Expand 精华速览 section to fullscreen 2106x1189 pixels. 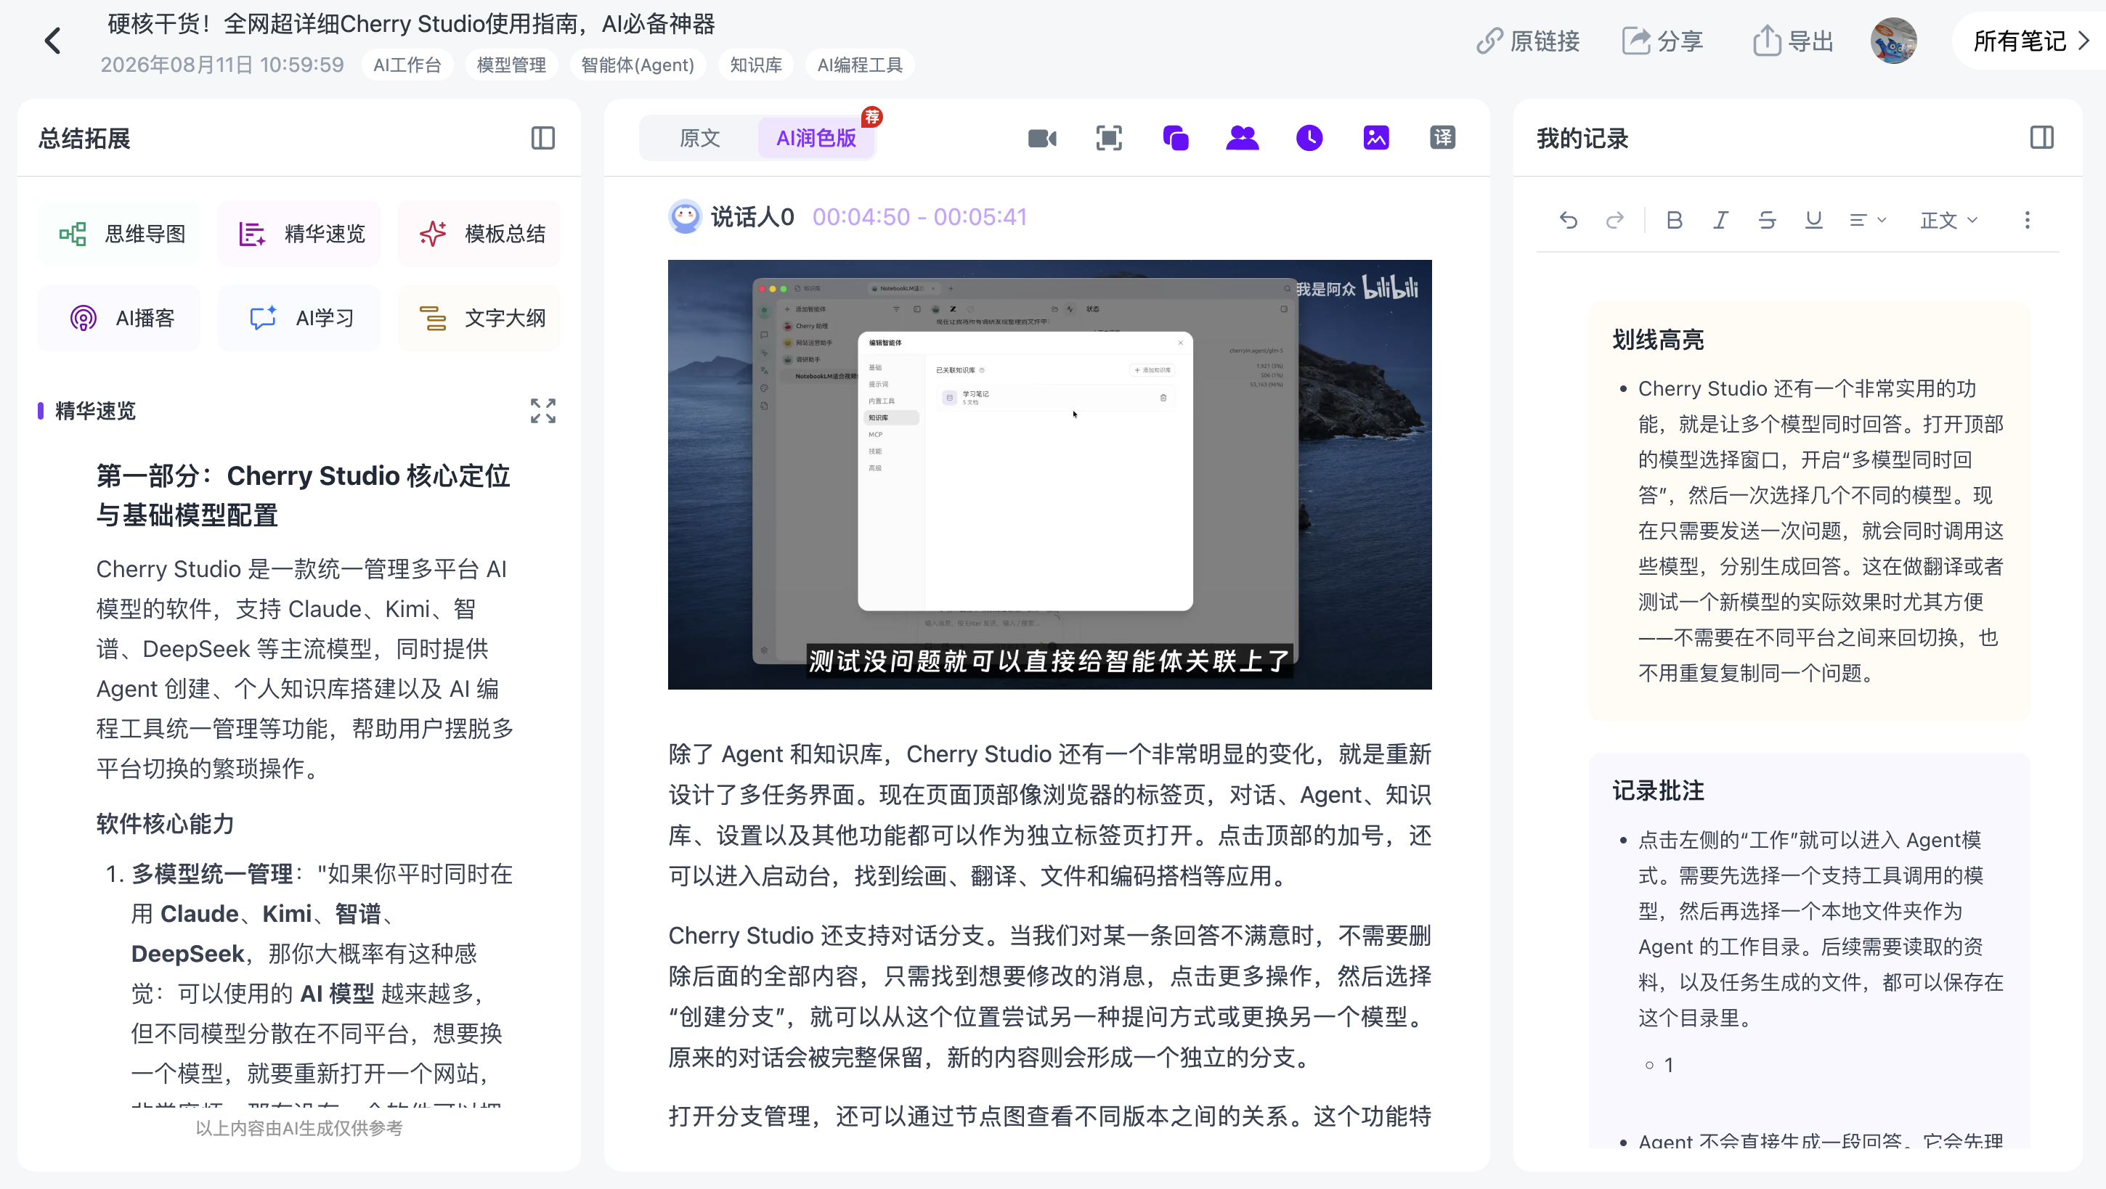543,411
